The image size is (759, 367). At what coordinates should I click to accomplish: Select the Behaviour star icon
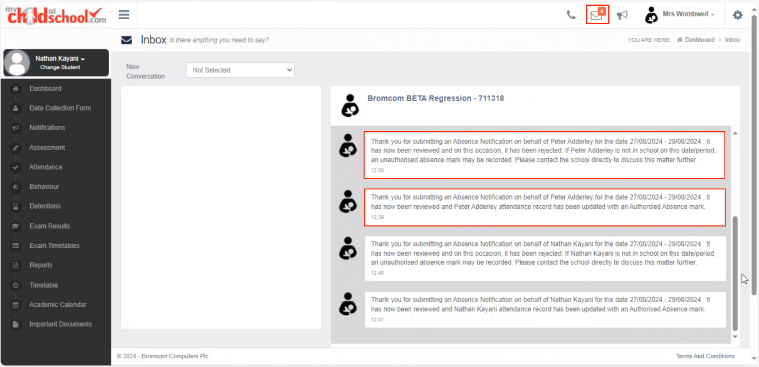16,187
